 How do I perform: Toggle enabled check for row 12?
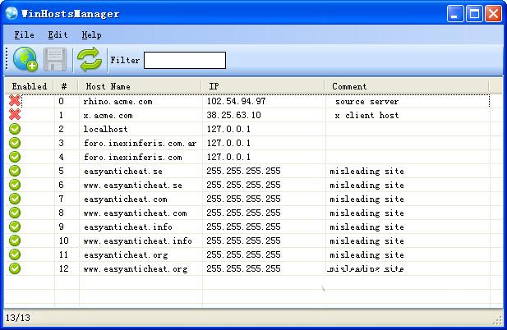tap(15, 268)
